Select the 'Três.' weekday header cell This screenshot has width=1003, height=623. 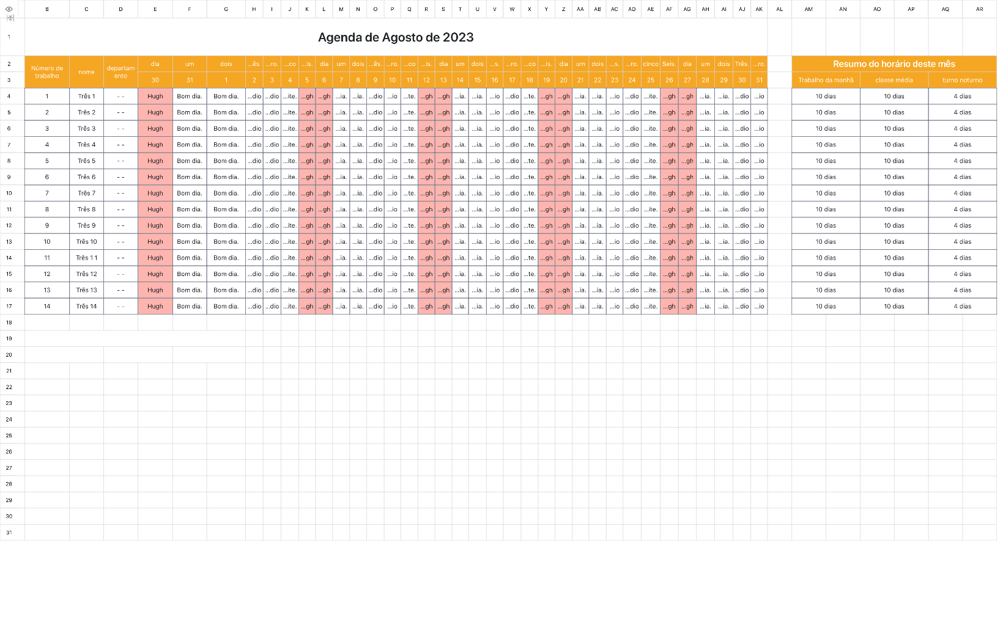742,64
